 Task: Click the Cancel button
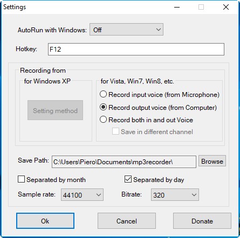click(x=127, y=221)
